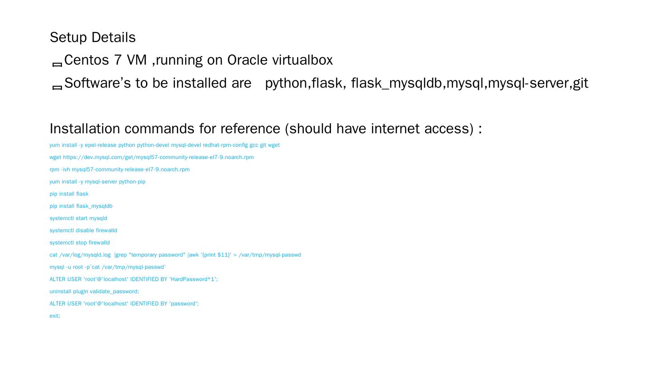Click the yum install epel-release command line
This screenshot has width=651, height=366.
(x=165, y=145)
